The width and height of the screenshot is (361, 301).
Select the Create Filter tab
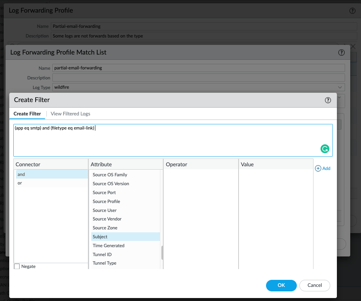click(27, 114)
